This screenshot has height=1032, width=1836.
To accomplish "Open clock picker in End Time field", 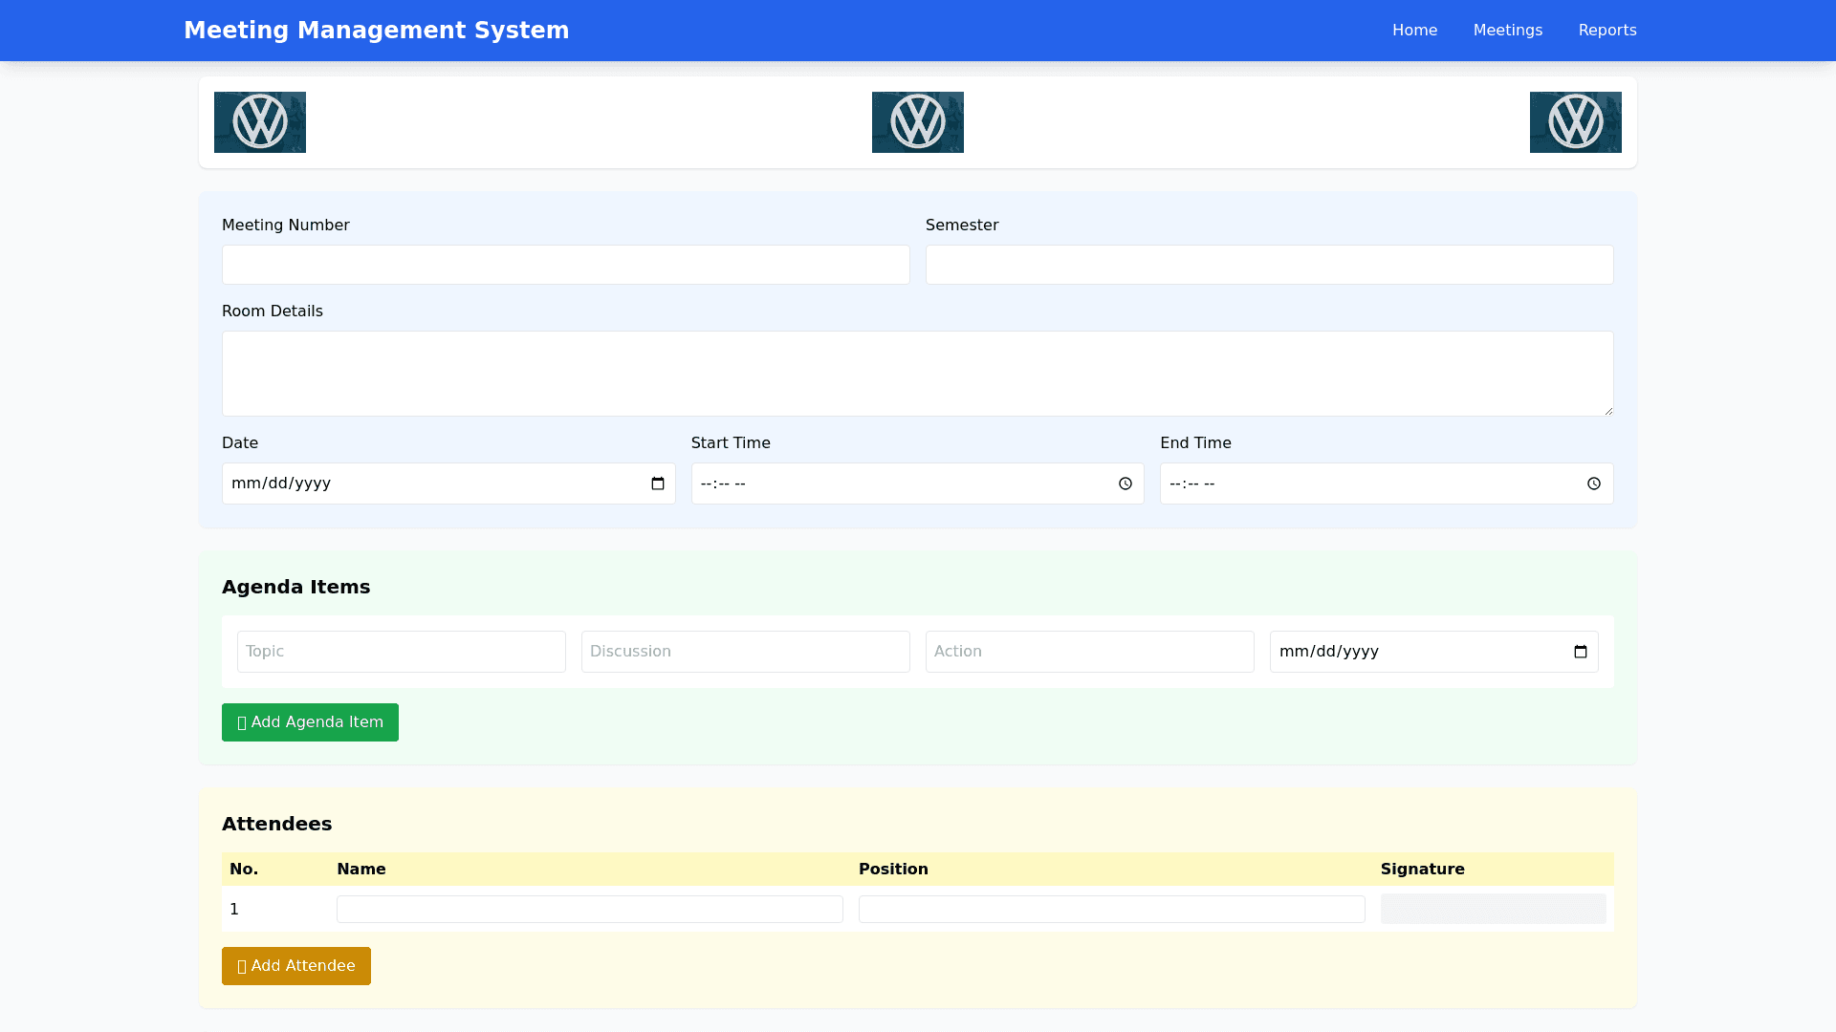I will (x=1594, y=484).
